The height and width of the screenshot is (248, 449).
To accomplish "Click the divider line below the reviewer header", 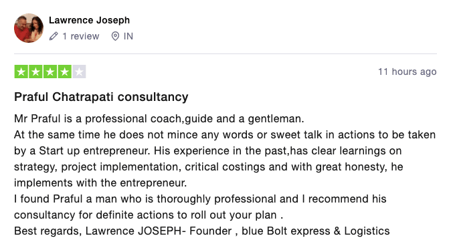I will coord(226,53).
